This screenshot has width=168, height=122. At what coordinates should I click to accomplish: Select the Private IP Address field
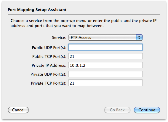click(105, 65)
